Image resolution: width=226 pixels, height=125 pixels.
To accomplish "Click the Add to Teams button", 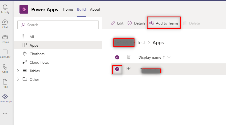I will 164,23.
